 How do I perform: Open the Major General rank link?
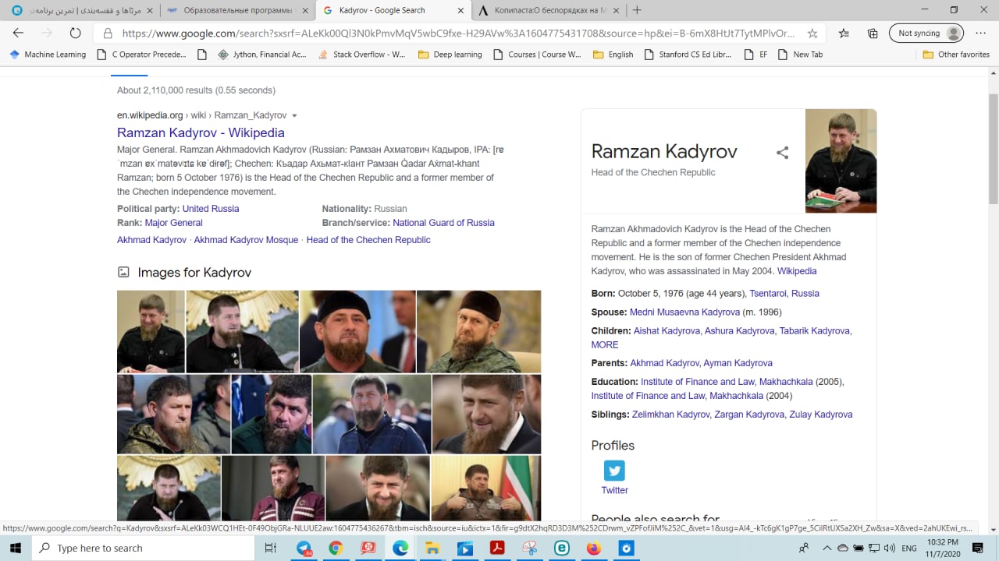pyautogui.click(x=173, y=223)
